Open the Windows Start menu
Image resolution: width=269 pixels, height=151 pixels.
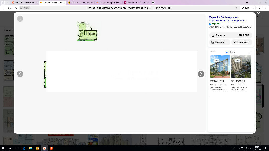[3, 148]
